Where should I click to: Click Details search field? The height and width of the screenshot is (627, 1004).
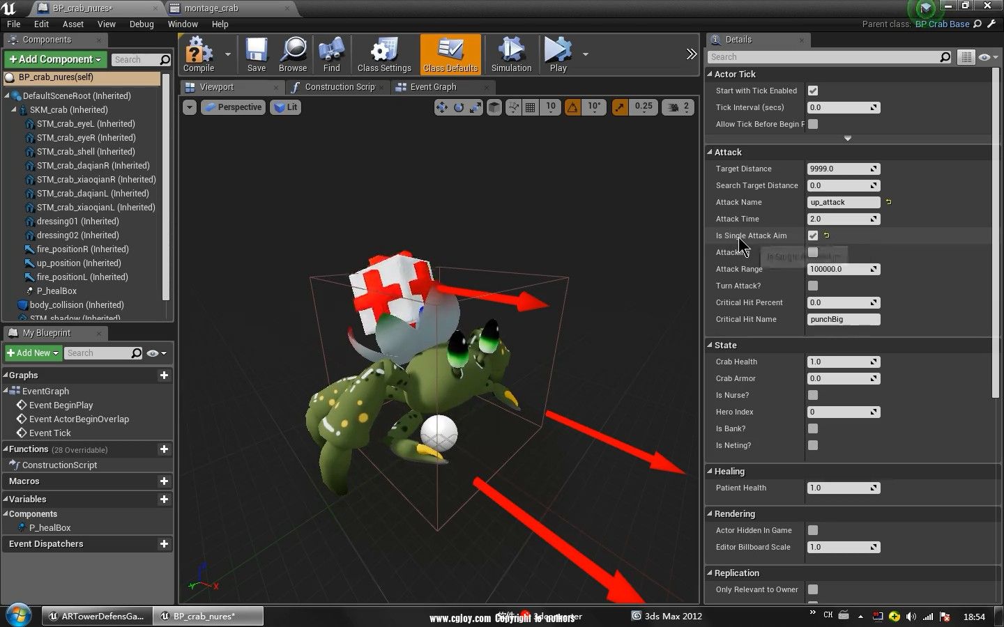coord(830,57)
